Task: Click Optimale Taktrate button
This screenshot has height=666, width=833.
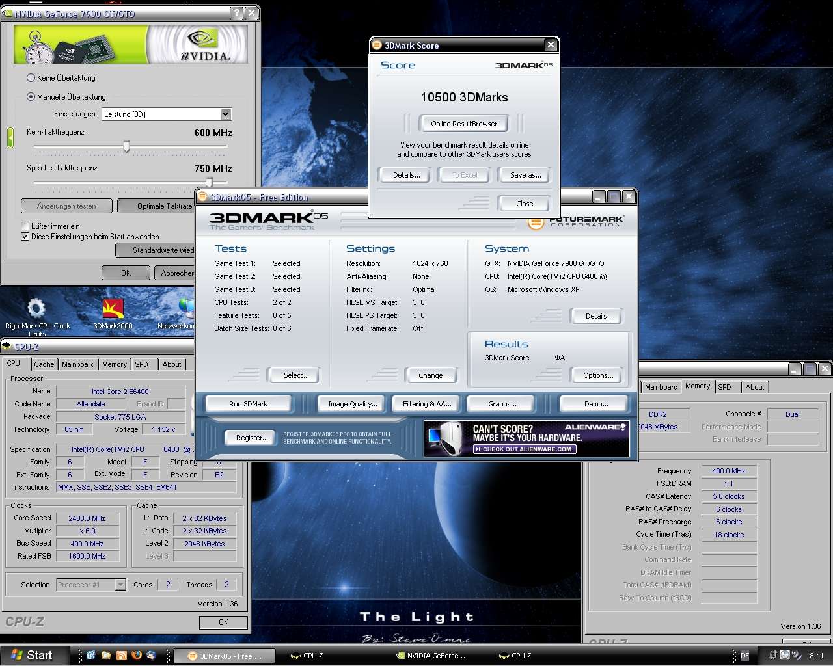Action: 157,206
